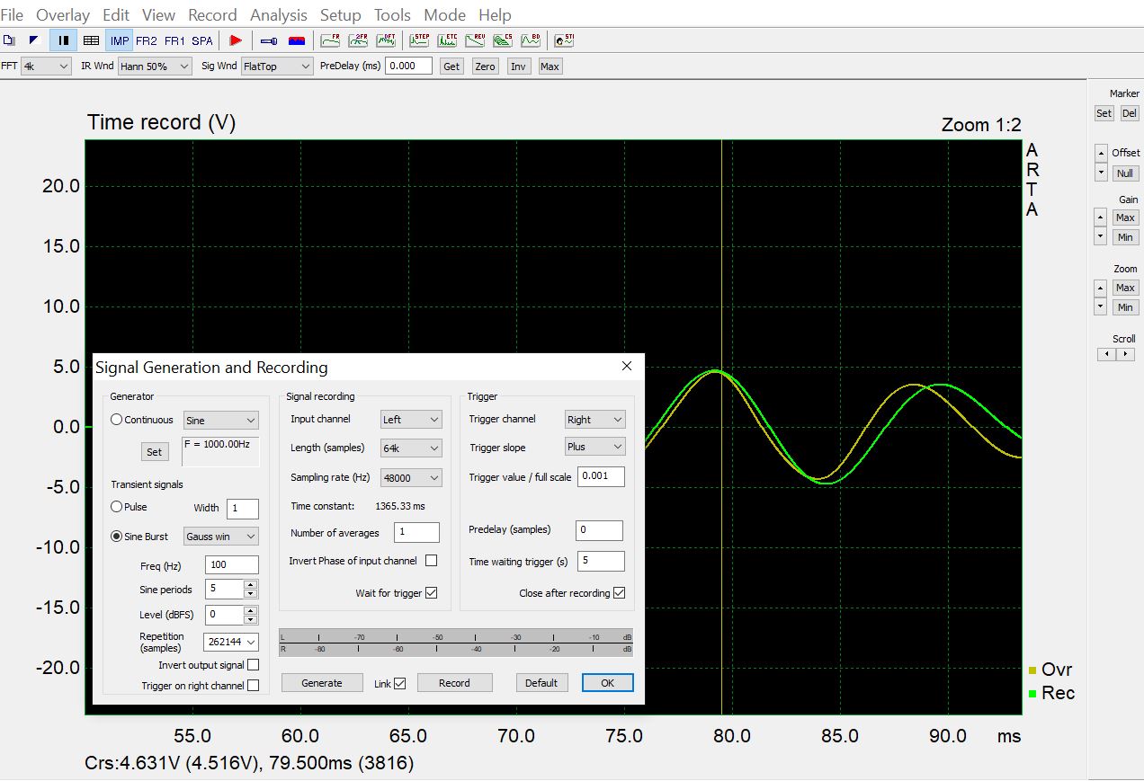
Task: Open the Sampling rate dropdown
Action: pyautogui.click(x=411, y=478)
